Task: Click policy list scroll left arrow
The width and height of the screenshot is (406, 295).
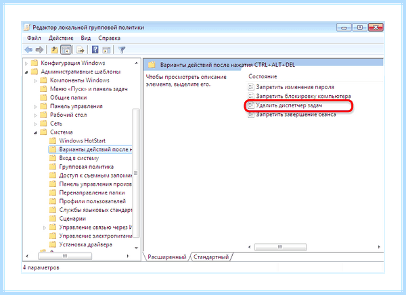Action: coord(249,247)
